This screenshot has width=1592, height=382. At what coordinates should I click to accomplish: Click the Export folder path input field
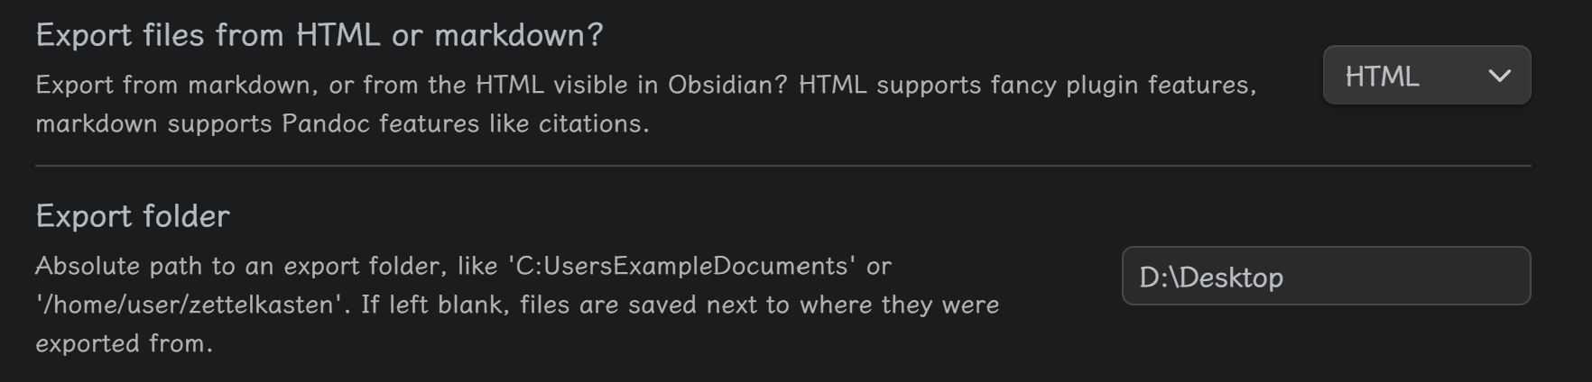coord(1325,276)
